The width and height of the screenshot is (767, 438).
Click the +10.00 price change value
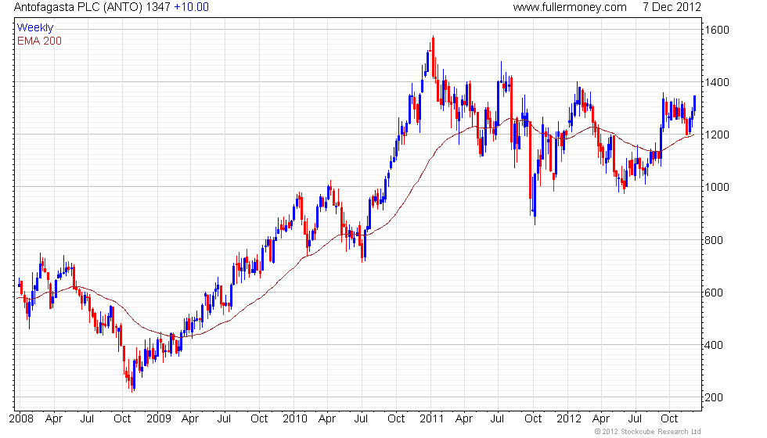(191, 7)
